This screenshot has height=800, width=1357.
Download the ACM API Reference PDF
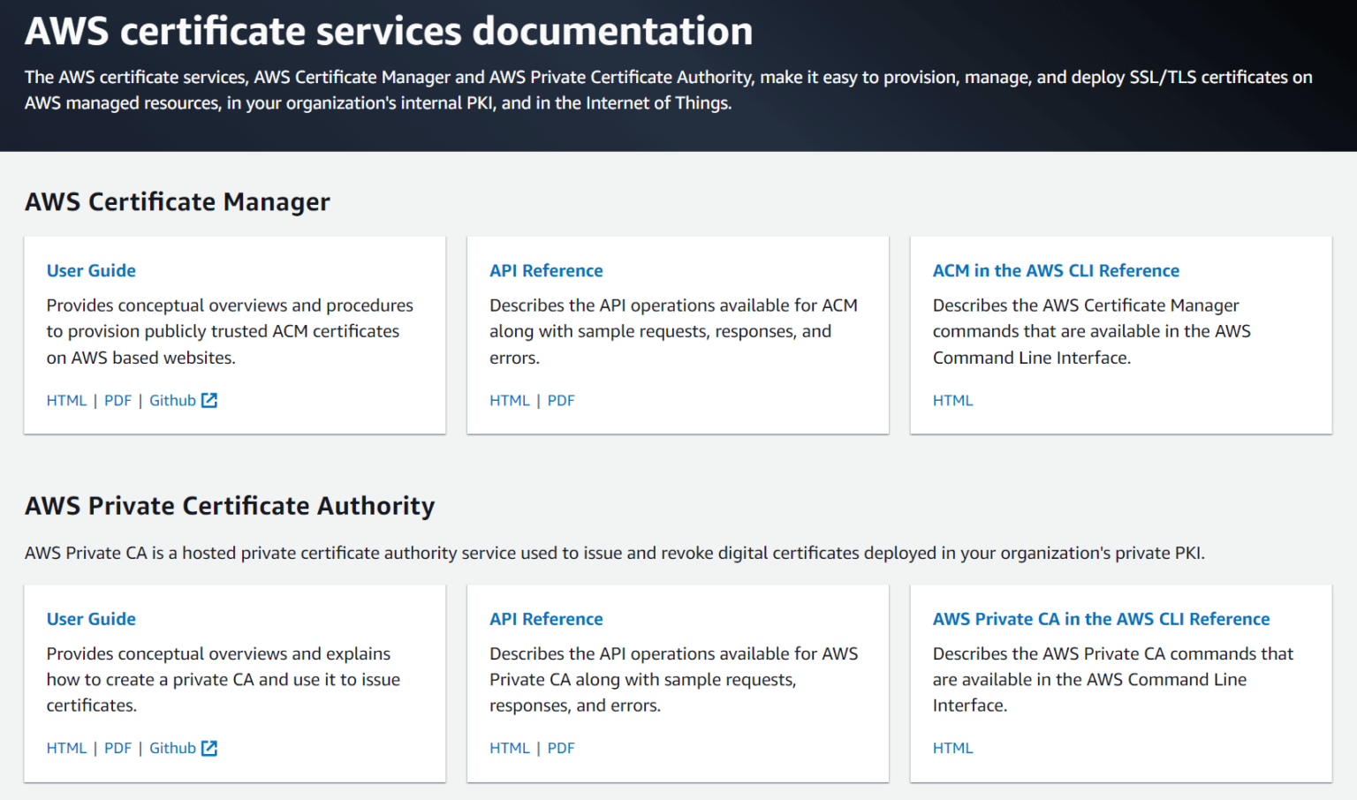tap(561, 400)
